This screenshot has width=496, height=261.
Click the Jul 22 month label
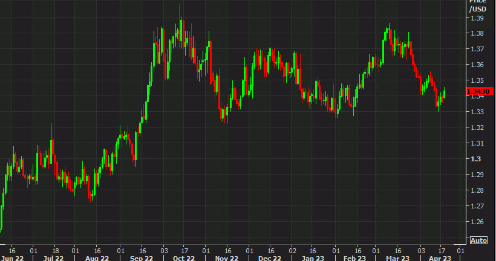53,258
